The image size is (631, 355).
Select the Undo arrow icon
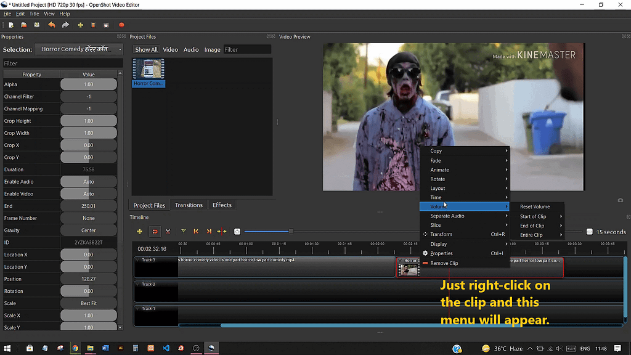(x=52, y=25)
